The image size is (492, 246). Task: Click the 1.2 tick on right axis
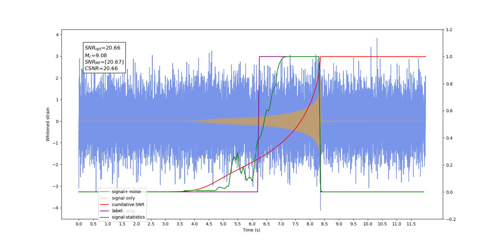tap(449, 30)
